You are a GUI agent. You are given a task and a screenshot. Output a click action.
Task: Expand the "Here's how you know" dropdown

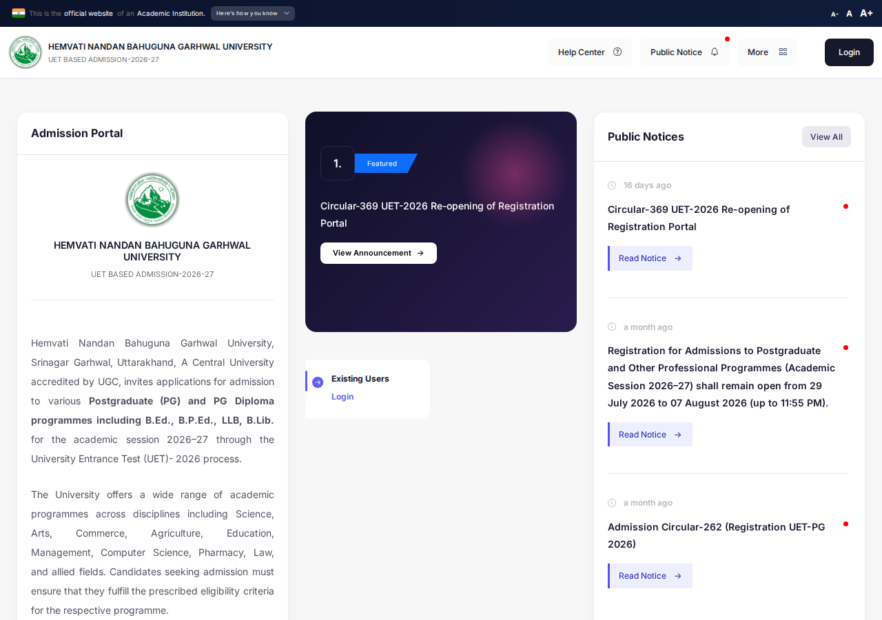(x=253, y=13)
